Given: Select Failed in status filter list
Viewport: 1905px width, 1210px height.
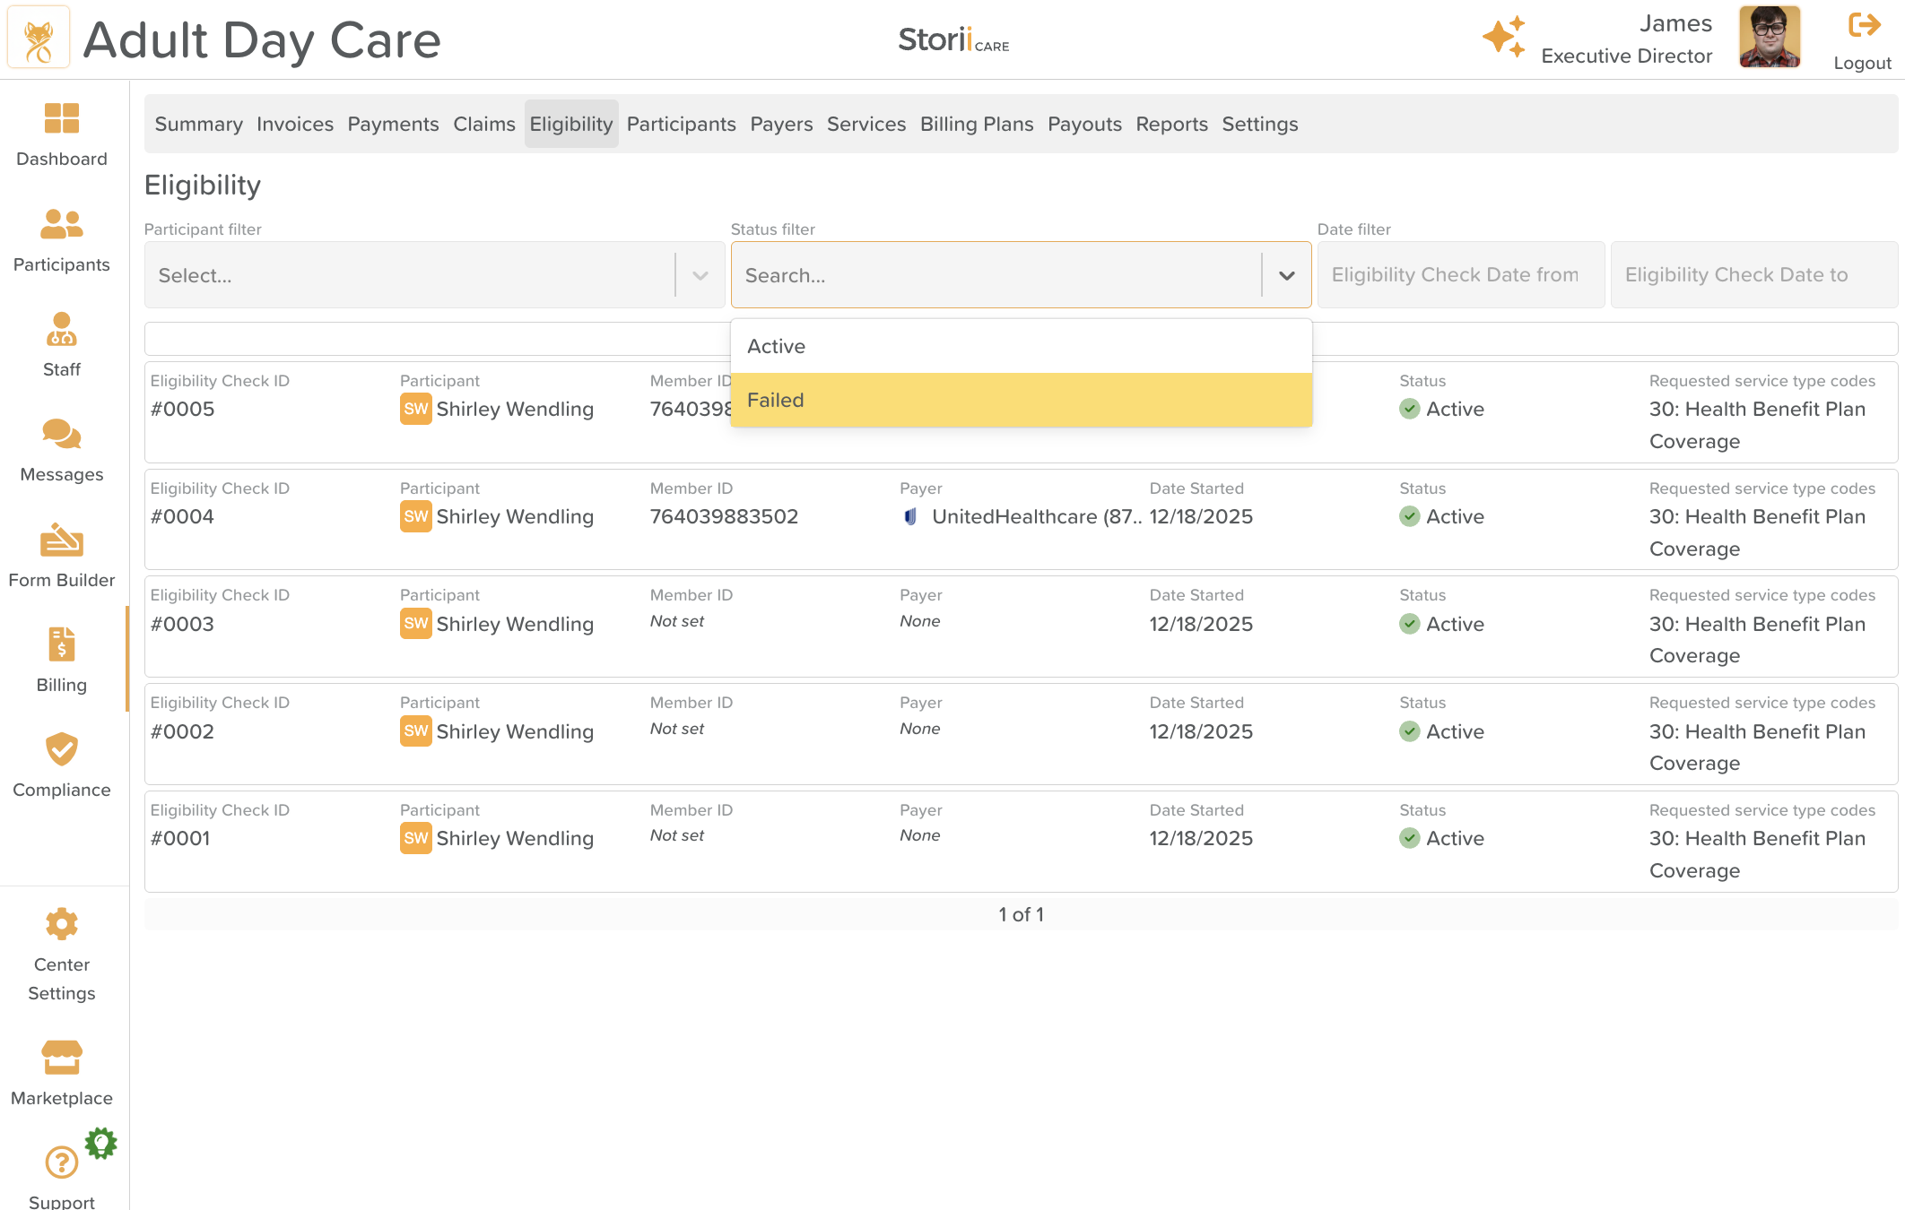Looking at the screenshot, I should [1021, 400].
